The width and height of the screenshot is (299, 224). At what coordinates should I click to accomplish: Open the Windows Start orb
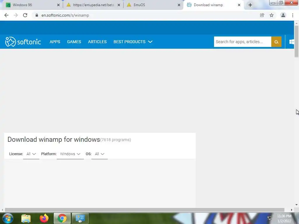(8, 218)
